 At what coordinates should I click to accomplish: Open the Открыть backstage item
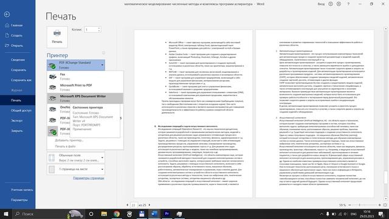point(18,46)
